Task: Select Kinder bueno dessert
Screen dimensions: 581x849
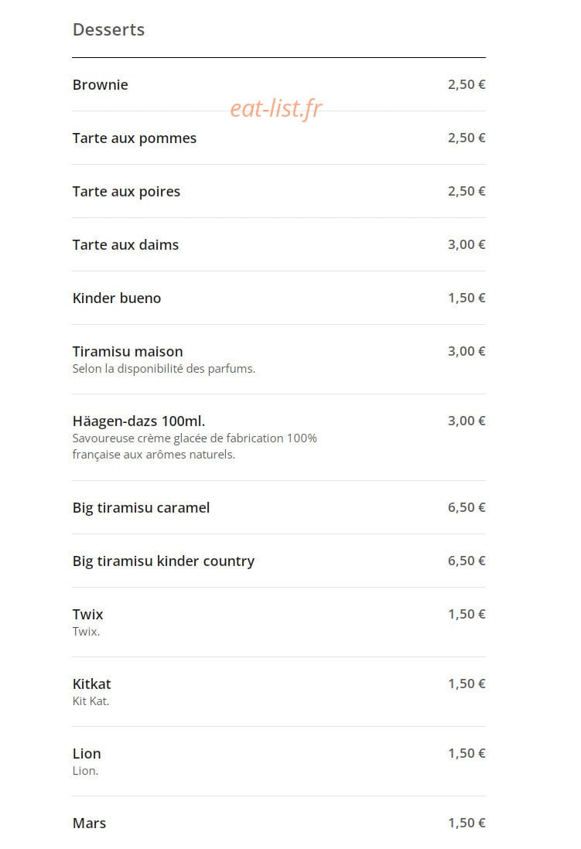Action: [279, 298]
